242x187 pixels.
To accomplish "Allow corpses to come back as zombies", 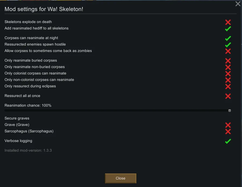I will (x=228, y=51).
